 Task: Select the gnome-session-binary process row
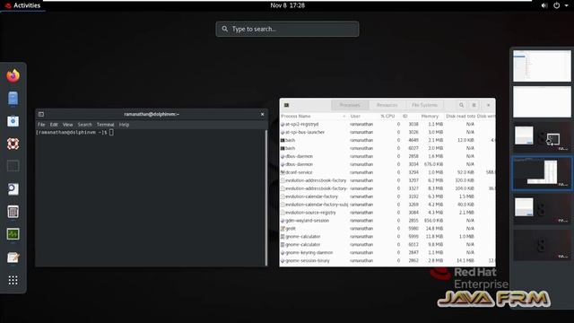click(x=387, y=261)
